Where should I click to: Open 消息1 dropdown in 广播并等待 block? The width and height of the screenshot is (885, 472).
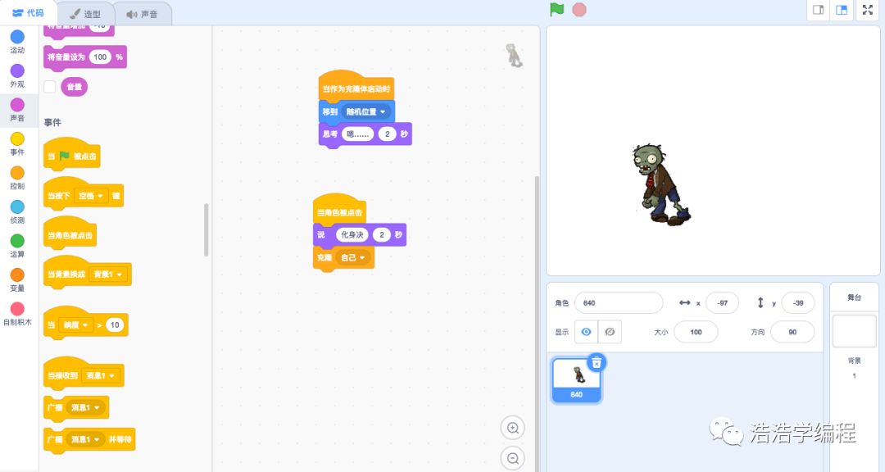pyautogui.click(x=85, y=439)
